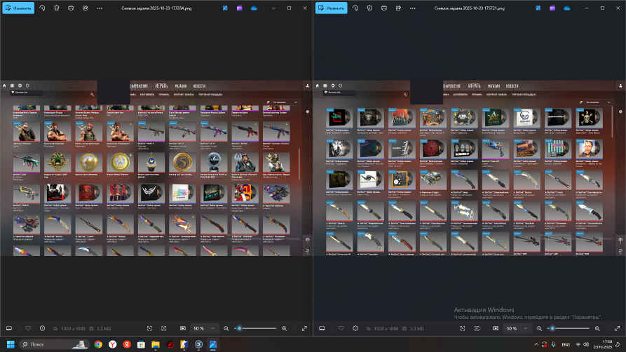The width and height of the screenshot is (626, 352).
Task: Zoom out using magnifier in left Photos window
Action: pyautogui.click(x=226, y=328)
